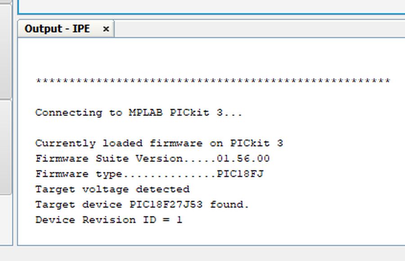Click the Firmware Suite Version line
The image size is (405, 261).
pos(153,159)
